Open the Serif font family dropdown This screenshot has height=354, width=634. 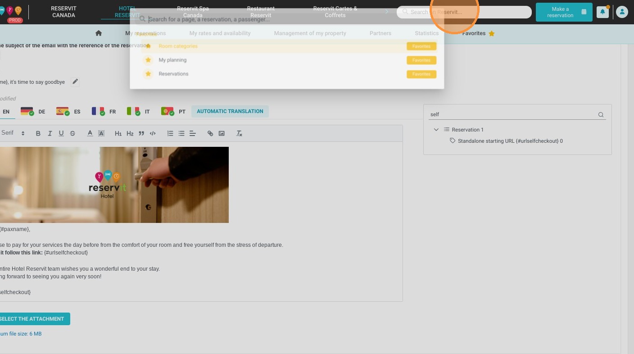(13, 133)
